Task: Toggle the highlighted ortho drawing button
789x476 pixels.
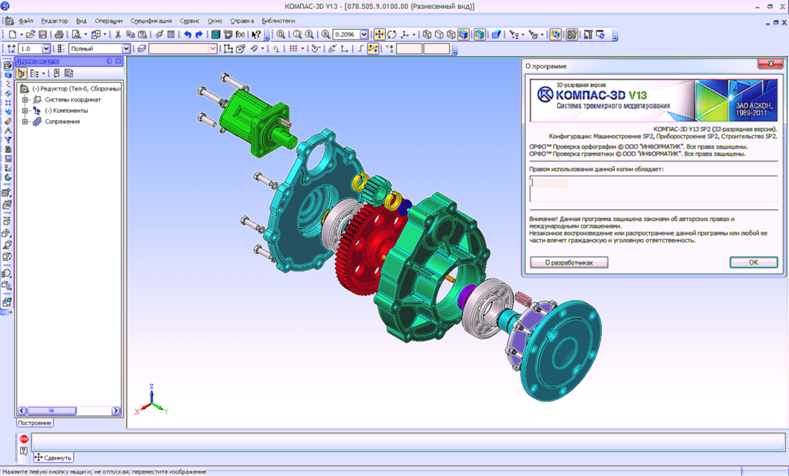Action: click(x=373, y=49)
